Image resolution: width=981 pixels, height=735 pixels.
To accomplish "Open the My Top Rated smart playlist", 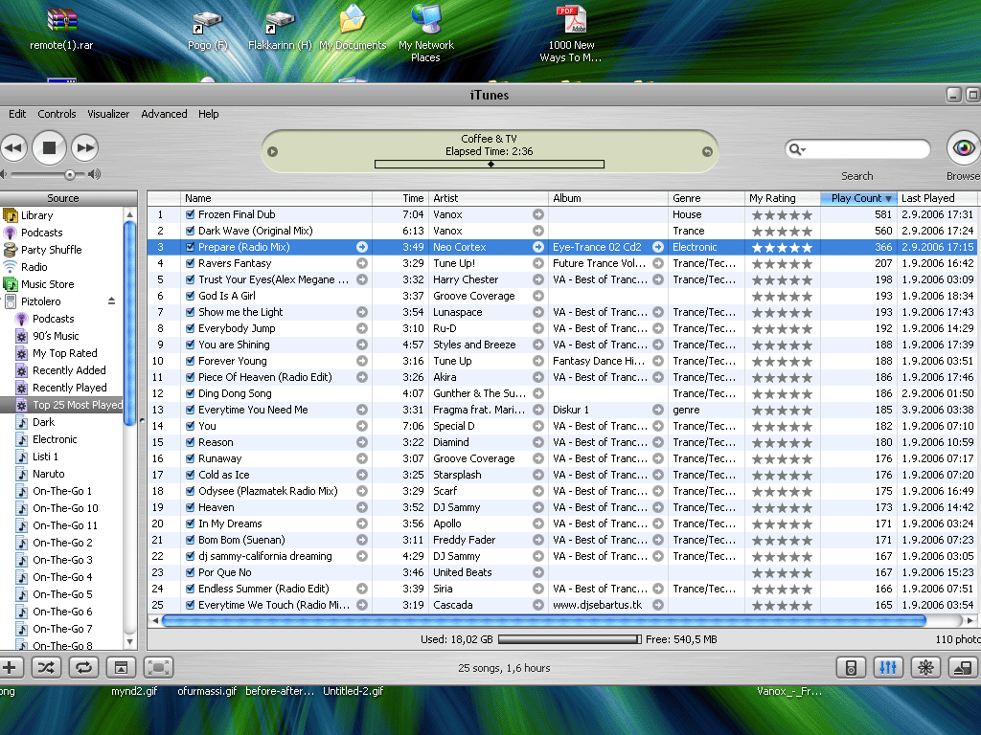I will pos(65,353).
